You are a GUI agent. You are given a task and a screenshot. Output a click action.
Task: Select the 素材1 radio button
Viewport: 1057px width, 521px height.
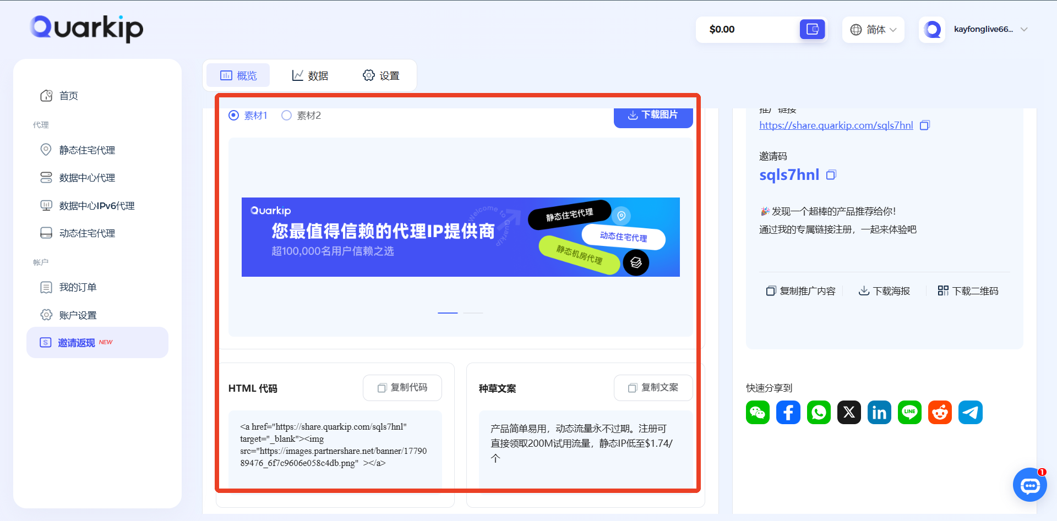pyautogui.click(x=233, y=116)
